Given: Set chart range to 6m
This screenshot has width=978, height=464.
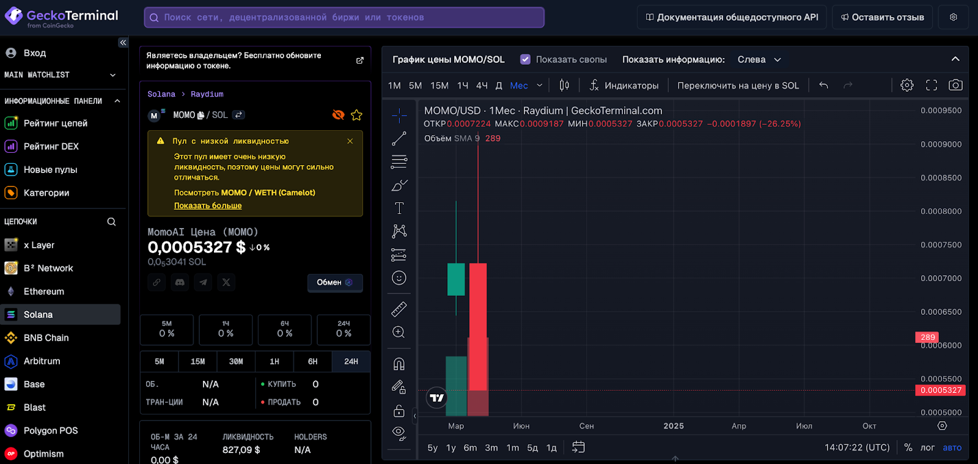Looking at the screenshot, I should click(470, 447).
